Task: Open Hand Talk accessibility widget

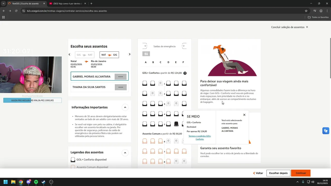Action: pyautogui.click(x=326, y=131)
